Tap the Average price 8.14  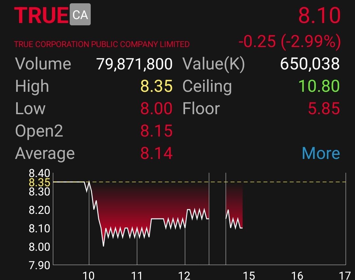pyautogui.click(x=156, y=153)
